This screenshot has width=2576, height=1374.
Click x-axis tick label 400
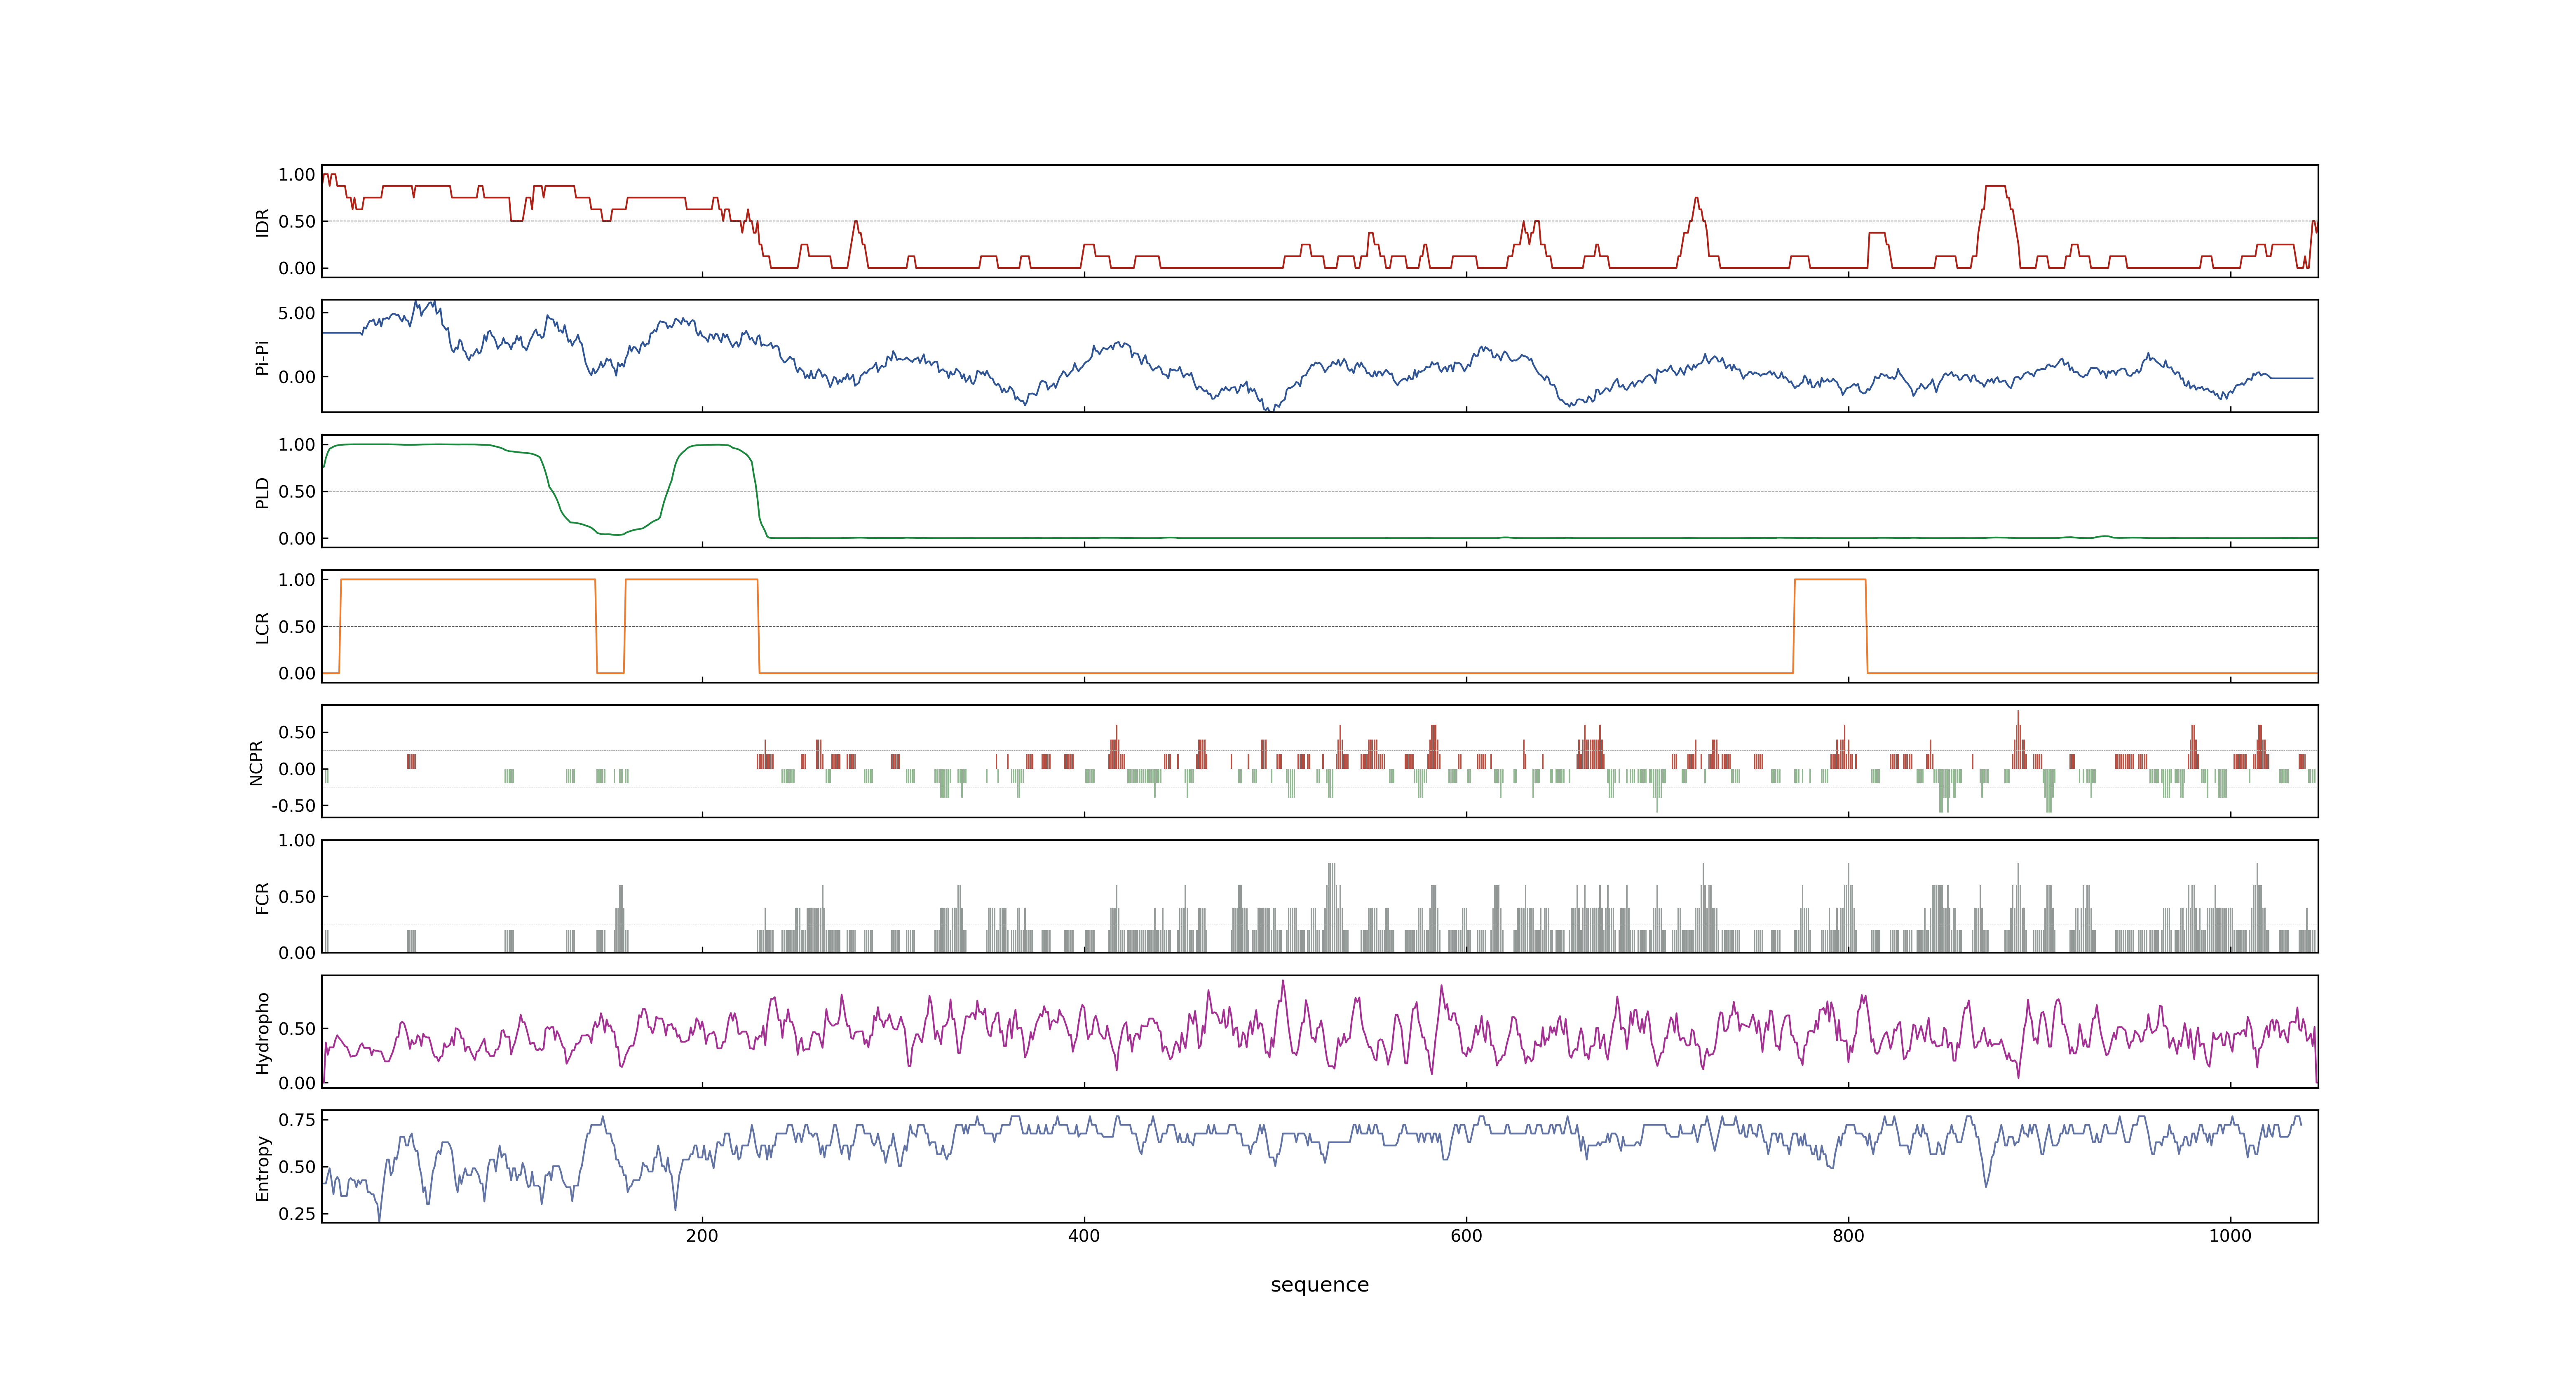click(x=1084, y=1236)
